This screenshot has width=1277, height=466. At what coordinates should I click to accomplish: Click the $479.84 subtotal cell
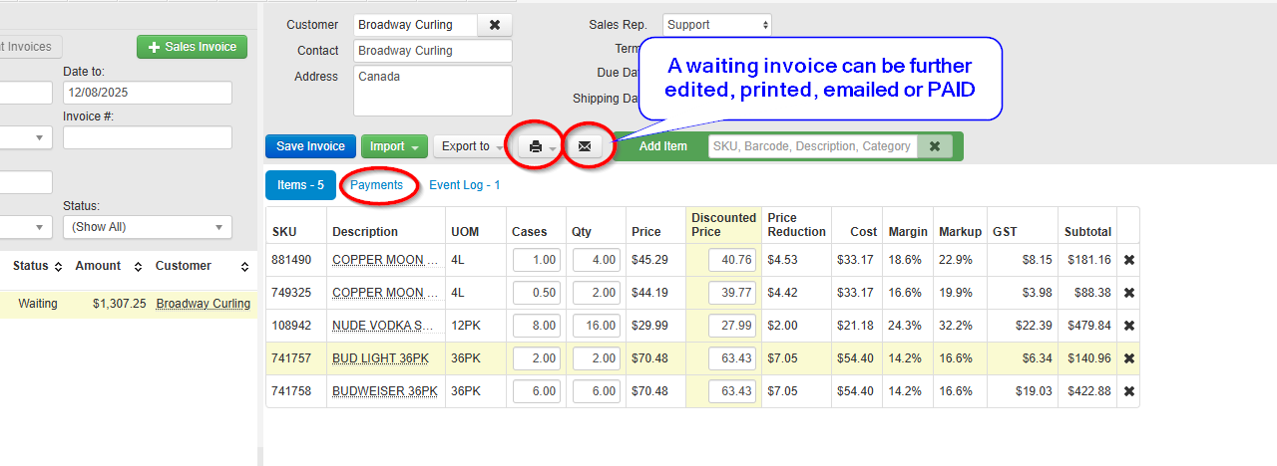pyautogui.click(x=1087, y=326)
